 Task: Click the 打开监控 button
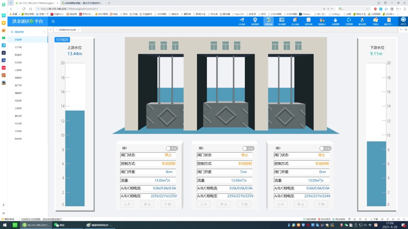pos(62,40)
